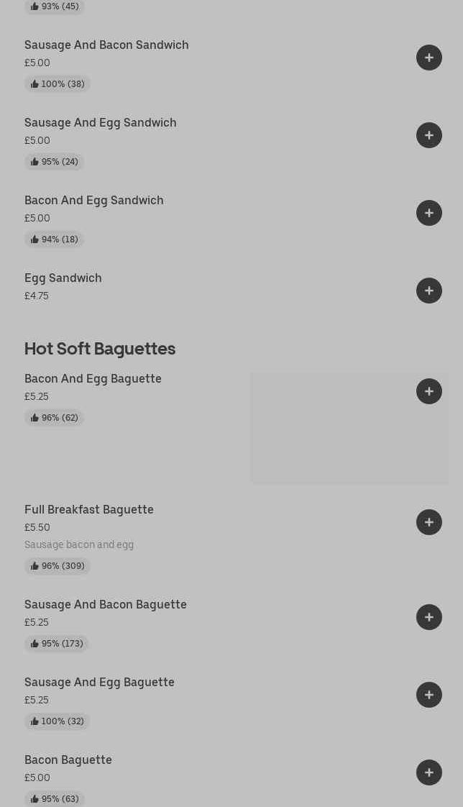Screen dimensions: 463x807
Task: Open Sausage And Bacon Baguette title
Action: [106, 605]
